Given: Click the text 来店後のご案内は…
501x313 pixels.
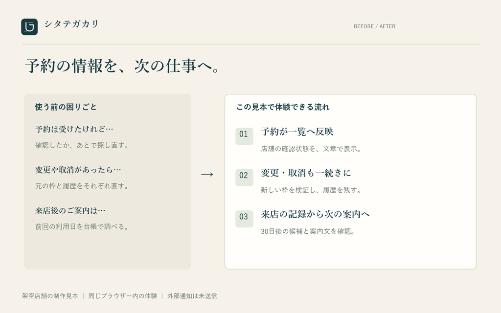Looking at the screenshot, I should pos(70,210).
